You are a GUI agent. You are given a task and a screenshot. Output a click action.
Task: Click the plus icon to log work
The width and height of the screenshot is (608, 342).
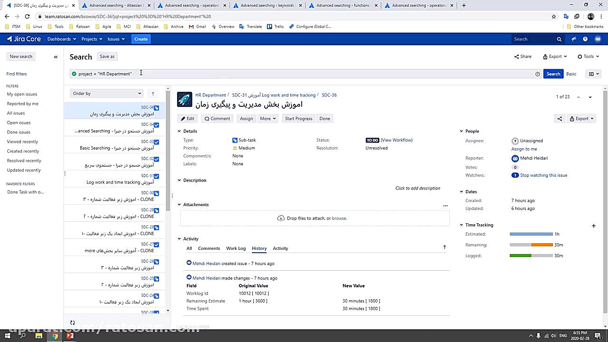[x=593, y=226]
